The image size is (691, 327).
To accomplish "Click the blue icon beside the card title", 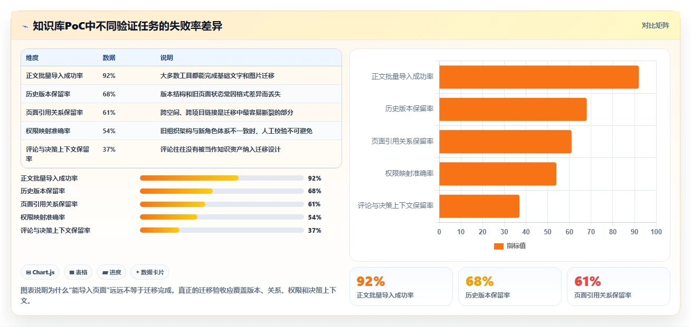I will 25,26.
